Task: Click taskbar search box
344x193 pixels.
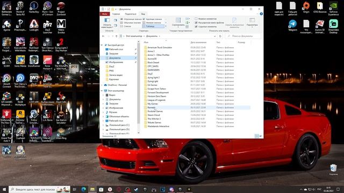Action: pos(39,189)
